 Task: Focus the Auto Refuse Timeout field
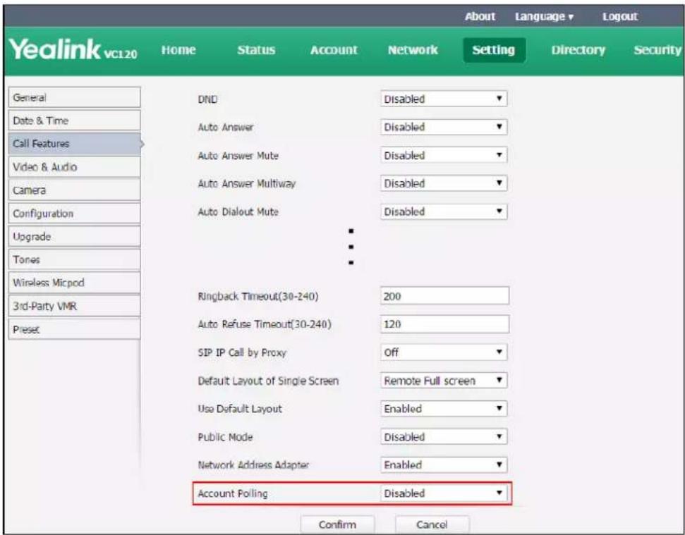pyautogui.click(x=444, y=324)
